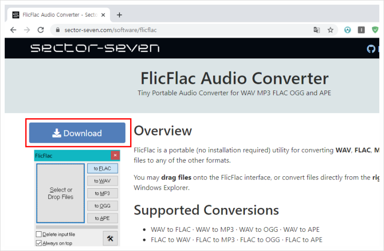Click the Windows Explorer text

pos(162,188)
